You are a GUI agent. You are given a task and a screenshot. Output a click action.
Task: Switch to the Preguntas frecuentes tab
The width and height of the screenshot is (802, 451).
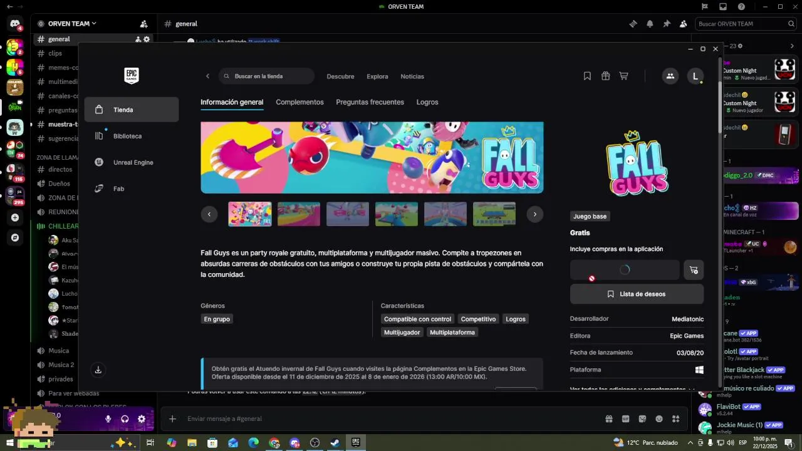click(370, 102)
